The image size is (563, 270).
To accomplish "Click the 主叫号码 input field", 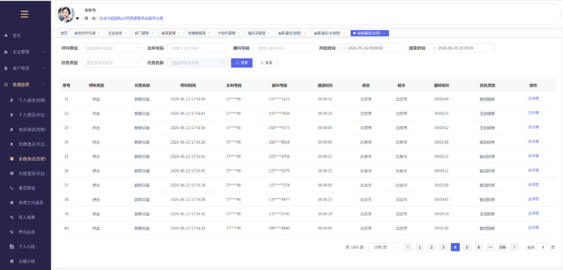I will click(x=198, y=48).
